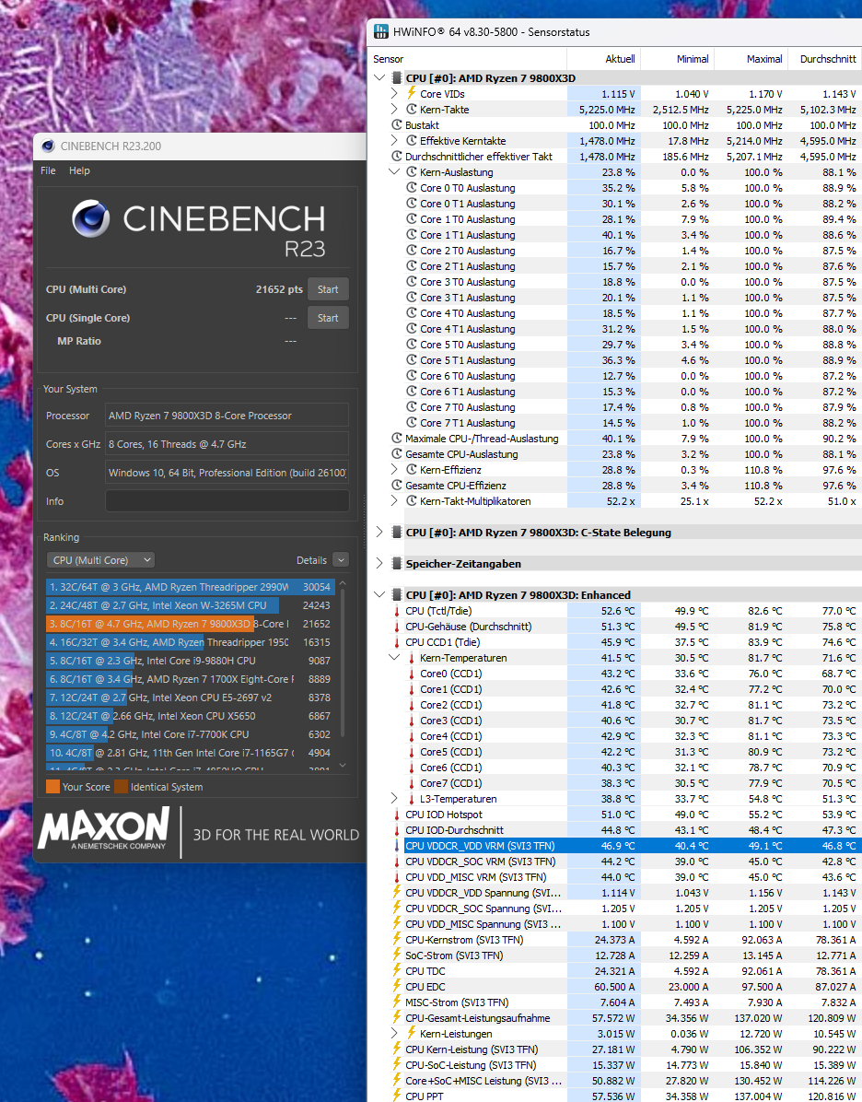Screen dimensions: 862x1102
Task: Expand the L3-Temperaturen row
Action: 394,798
